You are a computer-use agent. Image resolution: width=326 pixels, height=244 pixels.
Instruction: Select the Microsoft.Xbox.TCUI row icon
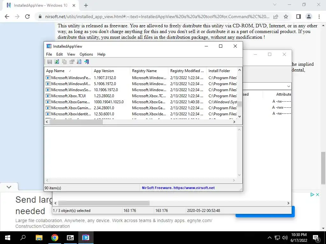pos(48,96)
